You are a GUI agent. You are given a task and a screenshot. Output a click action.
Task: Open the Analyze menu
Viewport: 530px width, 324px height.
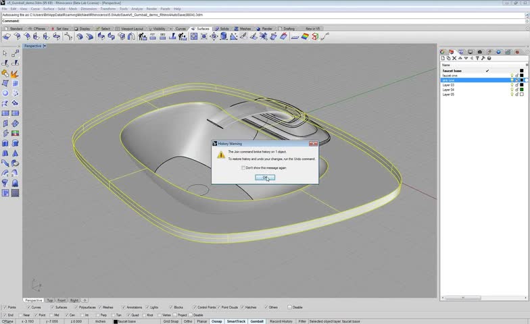137,9
